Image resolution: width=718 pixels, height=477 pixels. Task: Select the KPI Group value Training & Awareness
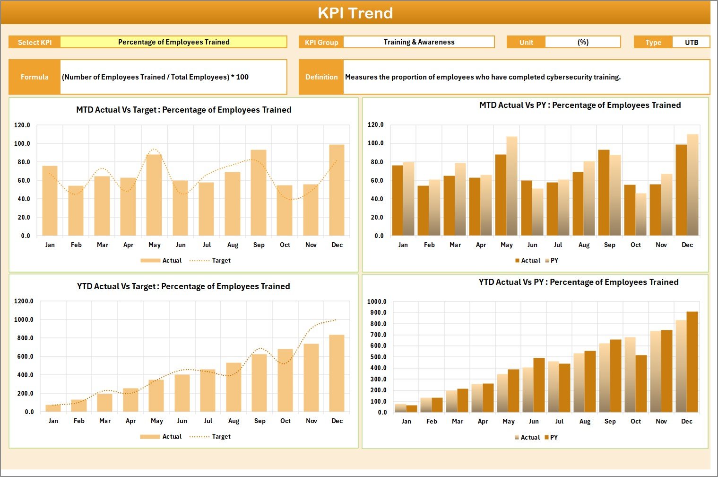click(x=419, y=42)
